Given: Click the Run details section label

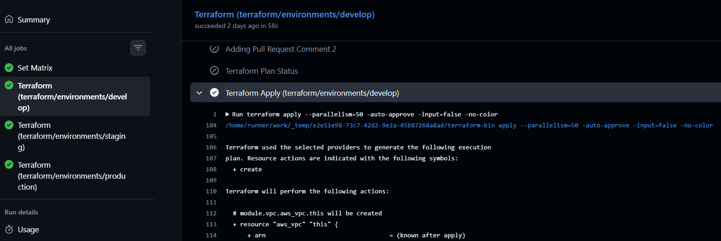Looking at the screenshot, I should click(21, 212).
